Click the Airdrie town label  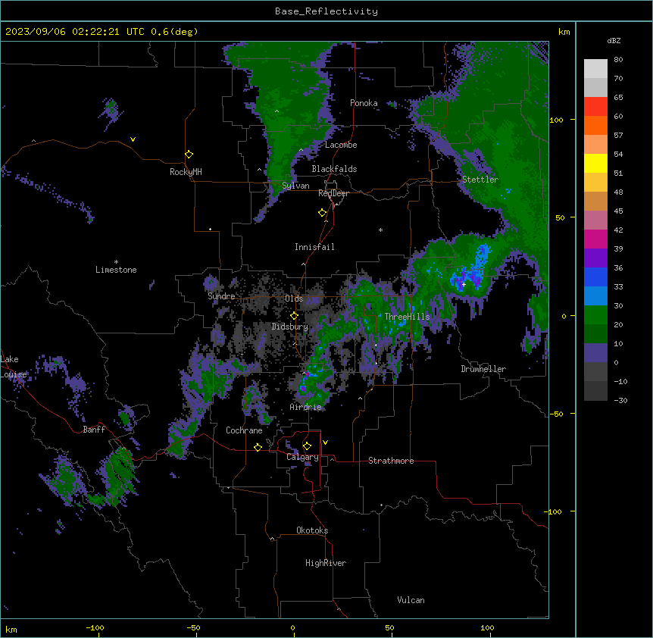point(306,407)
